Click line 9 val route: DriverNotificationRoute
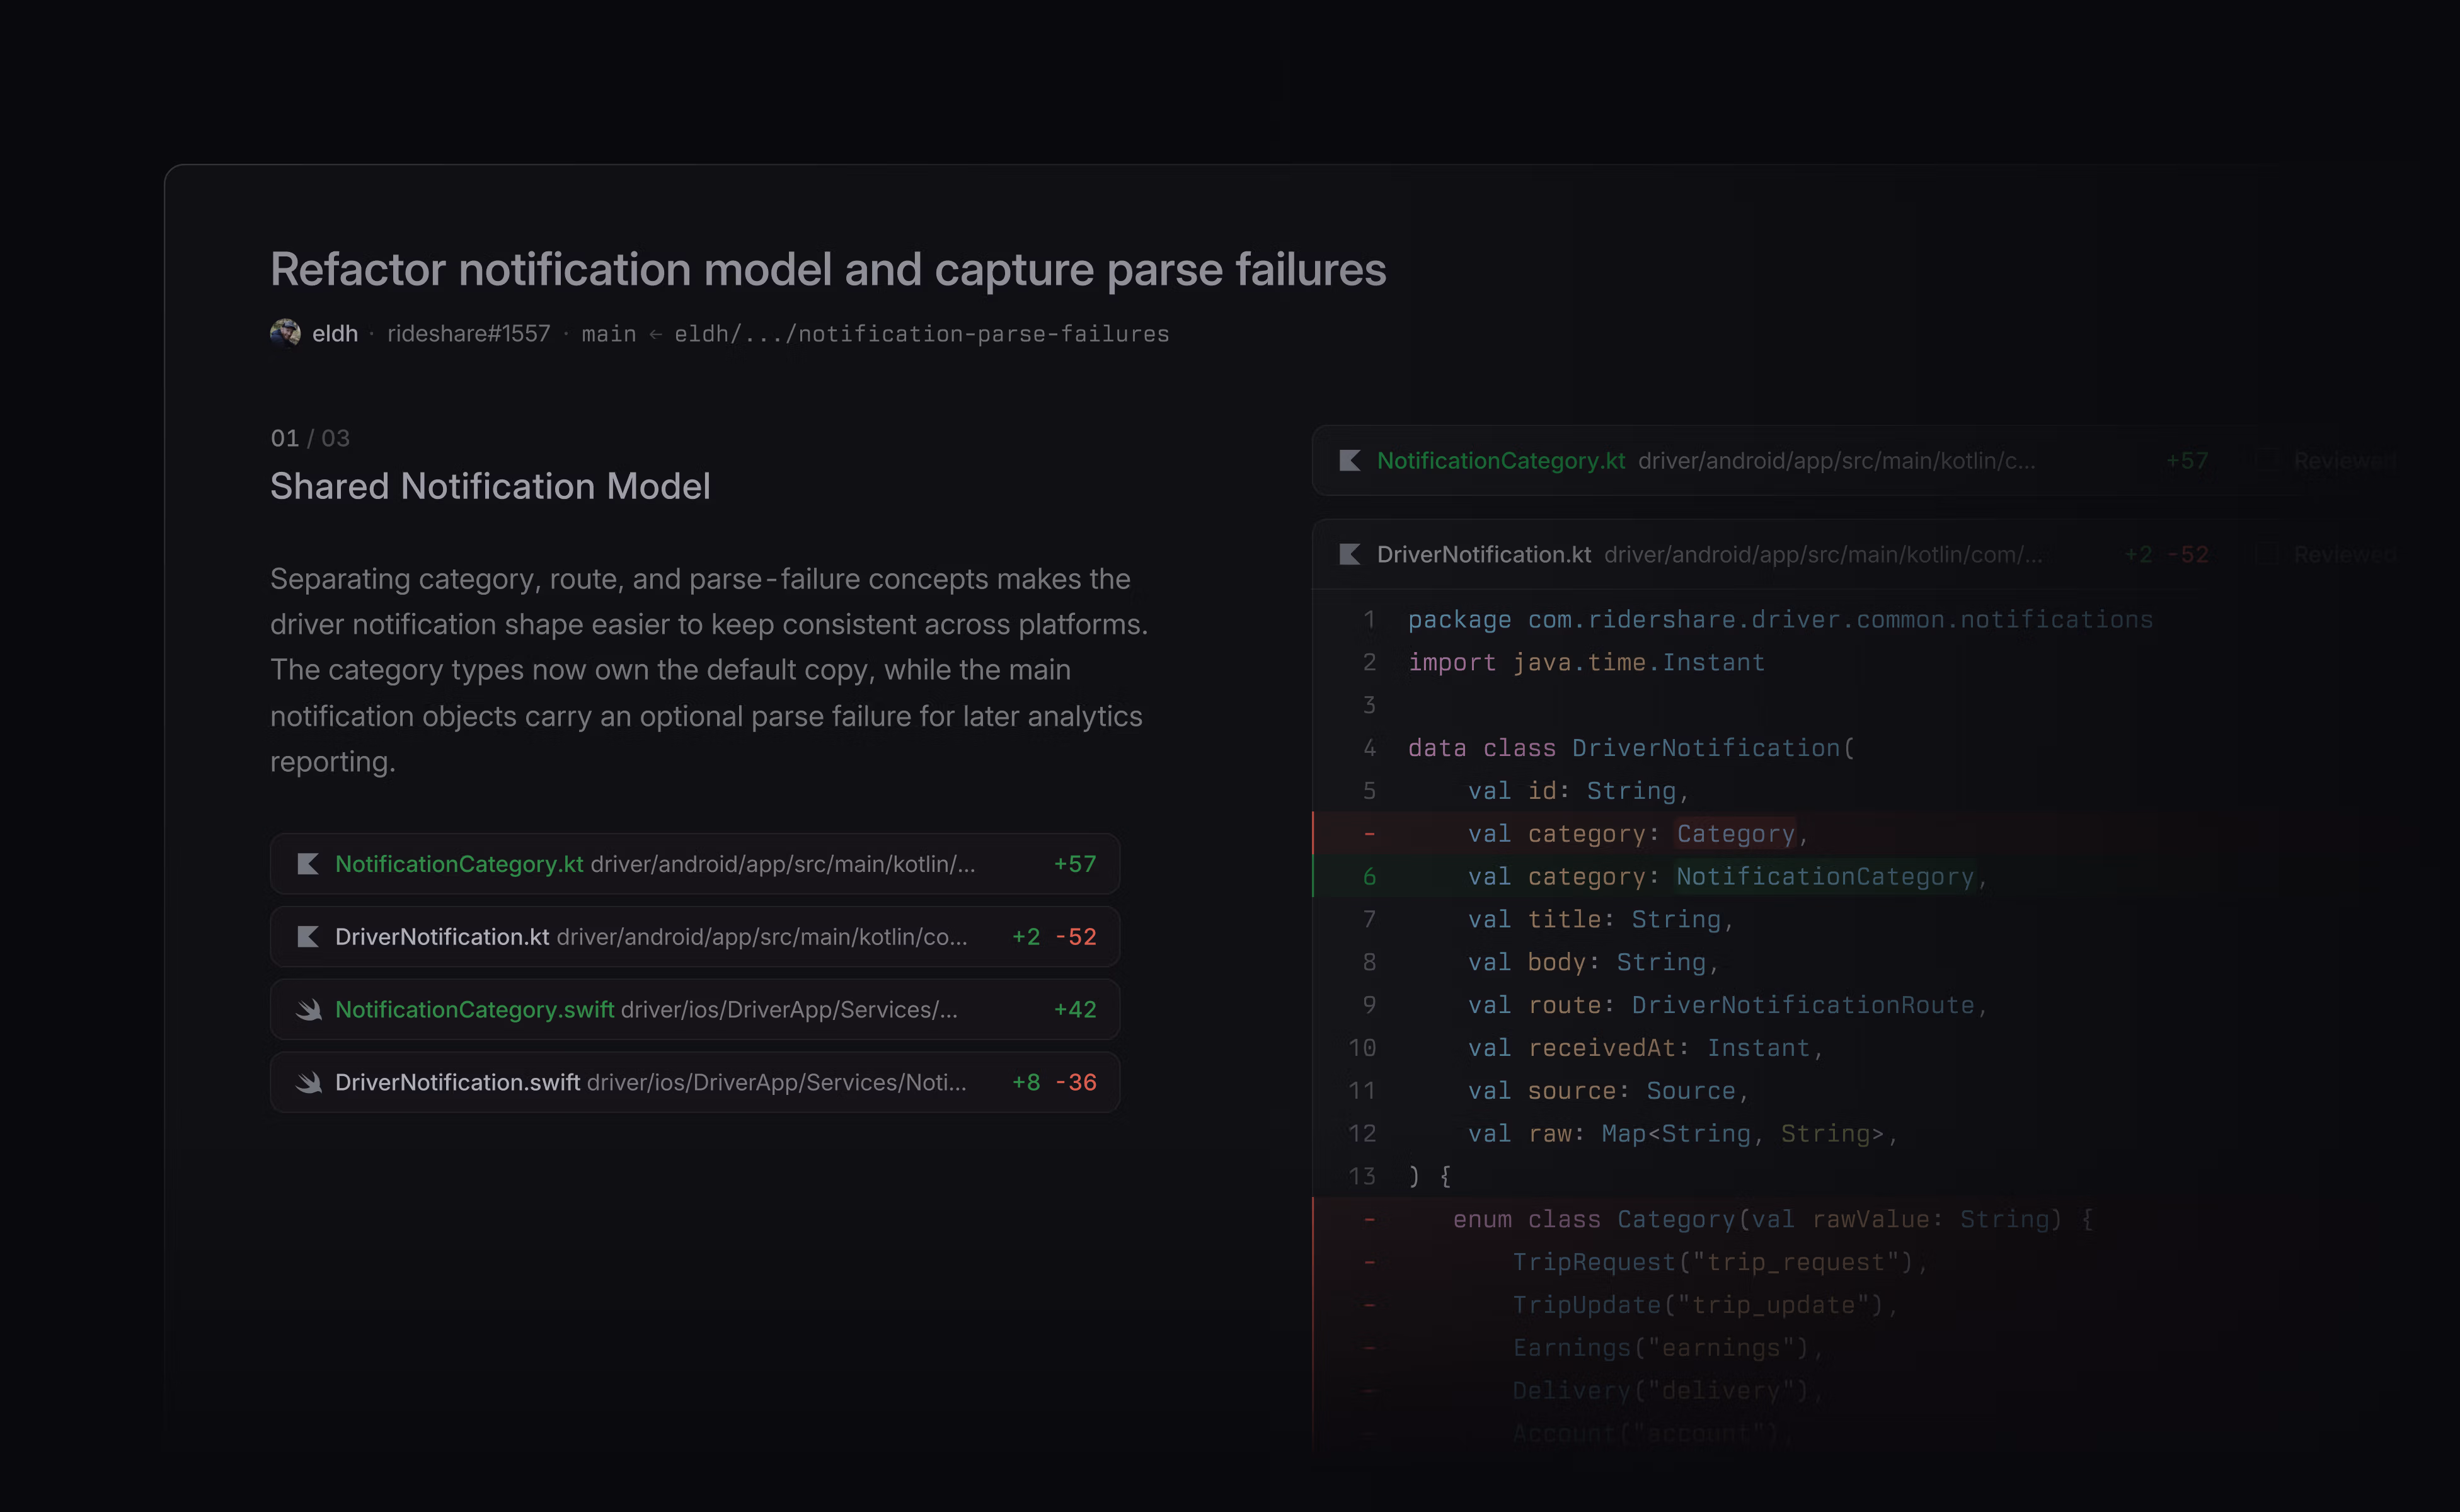The image size is (2460, 1512). [x=1728, y=1006]
